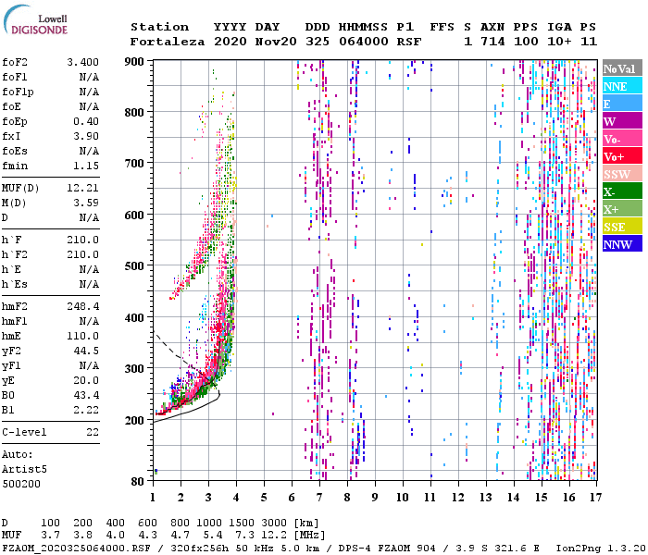Click the time 064000 in header
This screenshot has width=648, height=555.
pos(364,42)
